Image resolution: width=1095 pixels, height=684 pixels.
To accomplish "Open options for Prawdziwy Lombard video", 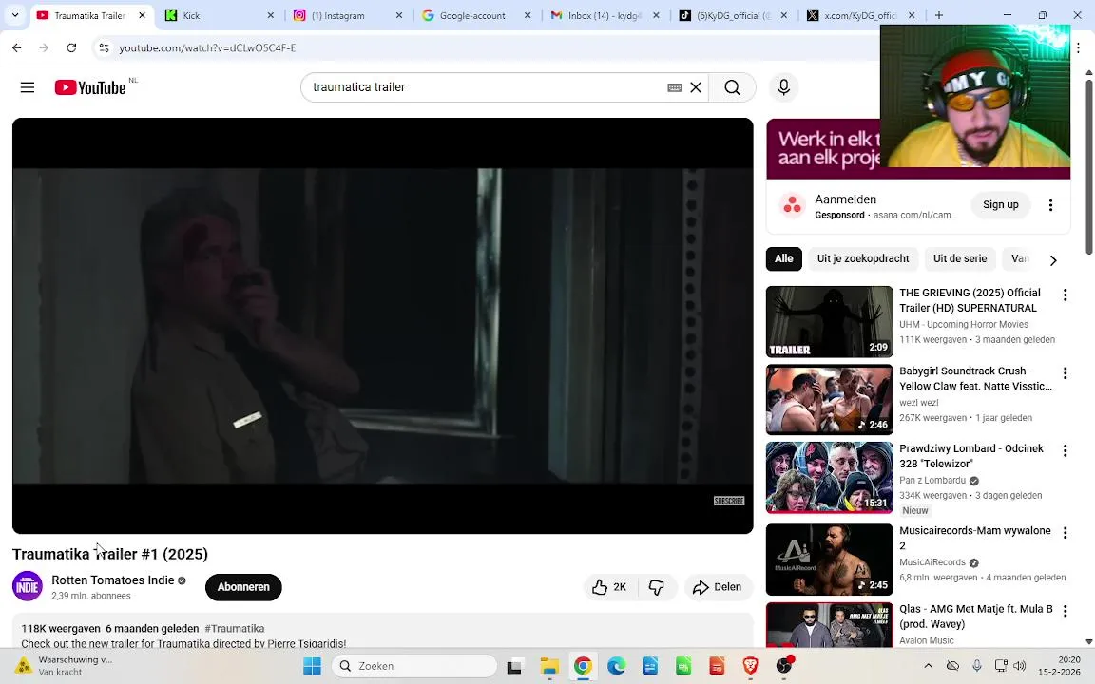I will 1065,450.
